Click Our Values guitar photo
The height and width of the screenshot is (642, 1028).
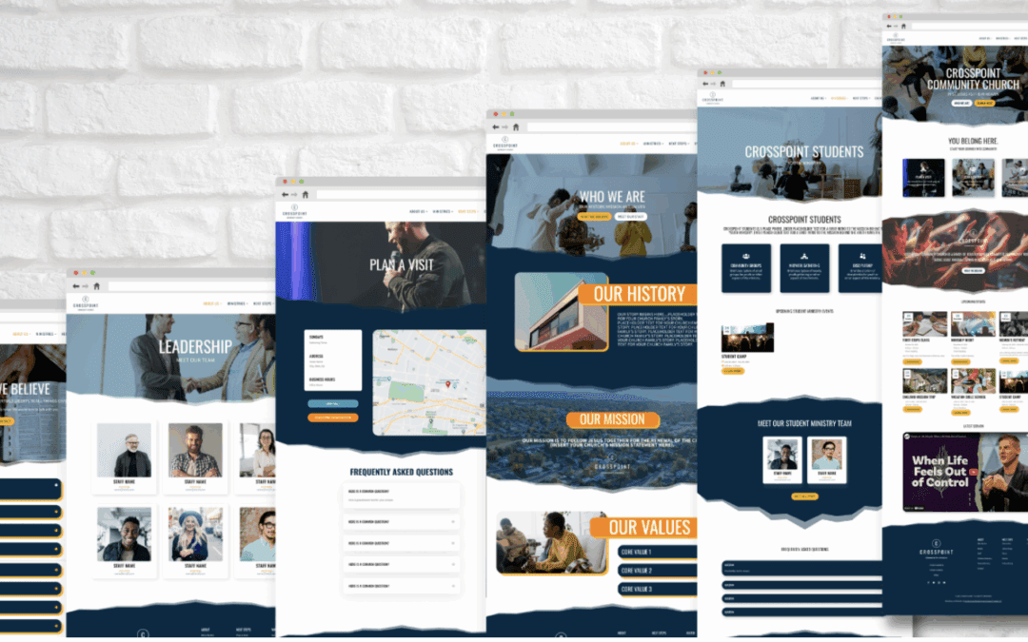click(551, 543)
